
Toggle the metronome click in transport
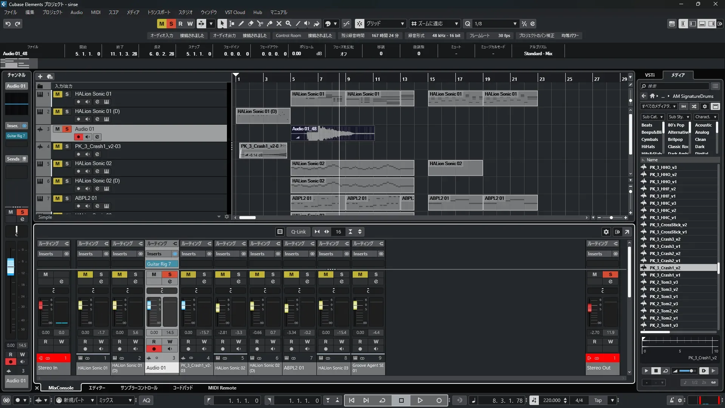coord(672,400)
